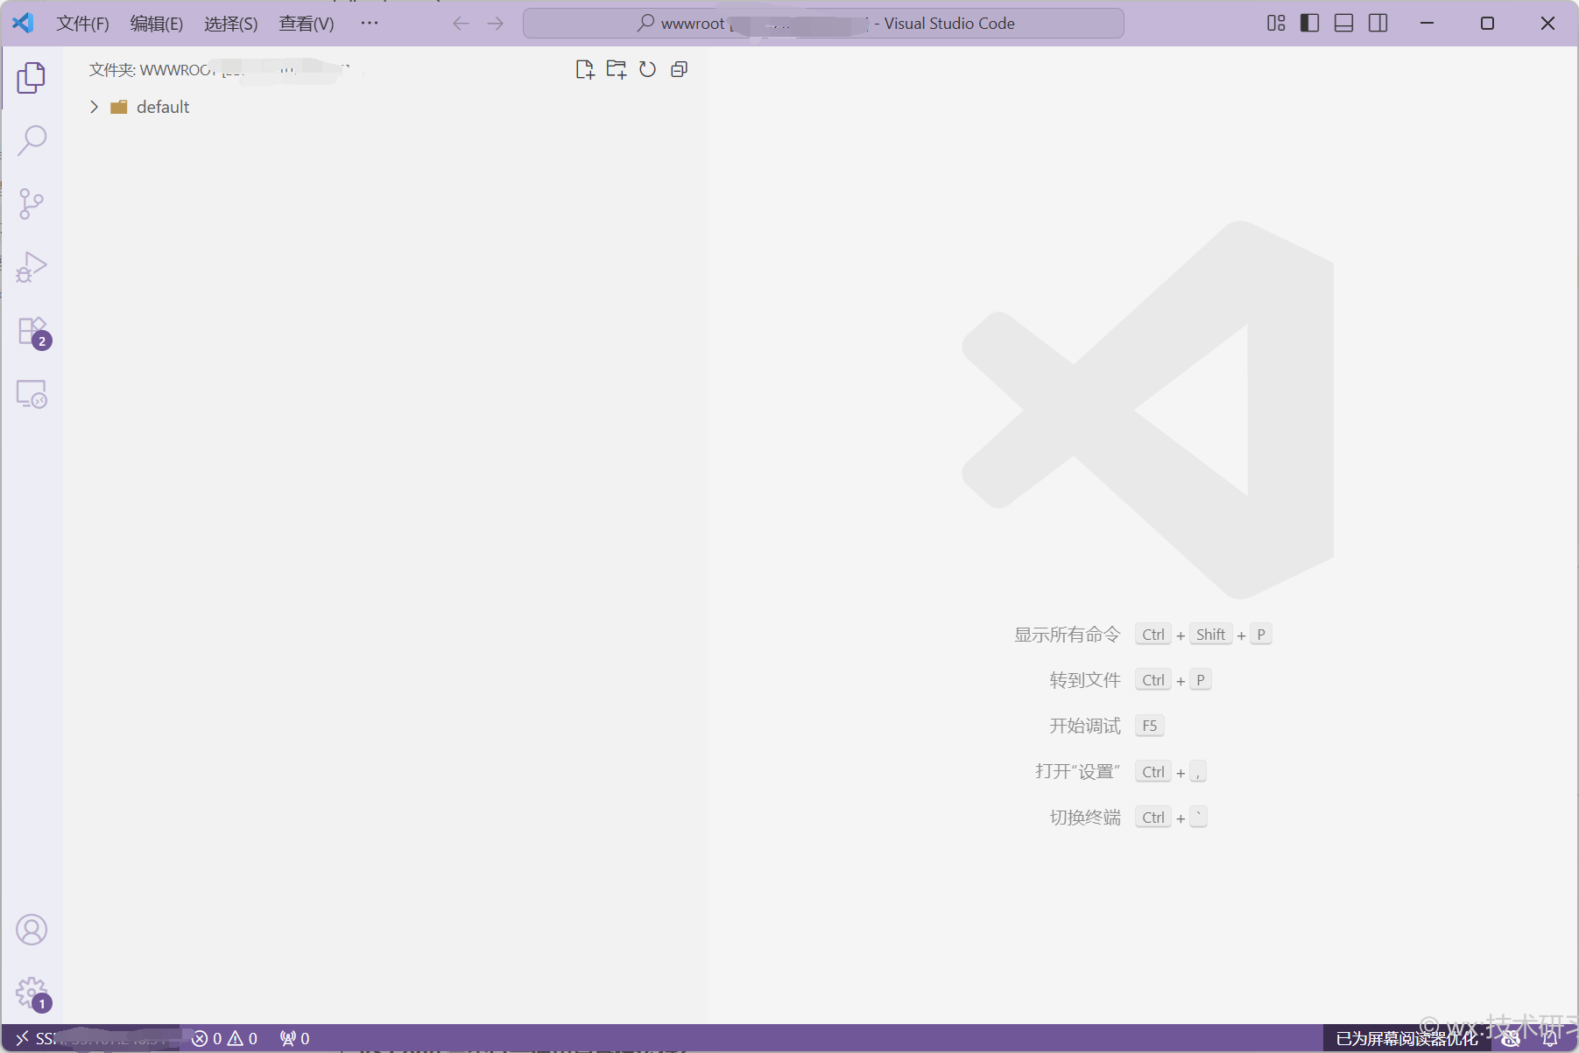Open Run and Debug view
The width and height of the screenshot is (1579, 1053).
[32, 266]
